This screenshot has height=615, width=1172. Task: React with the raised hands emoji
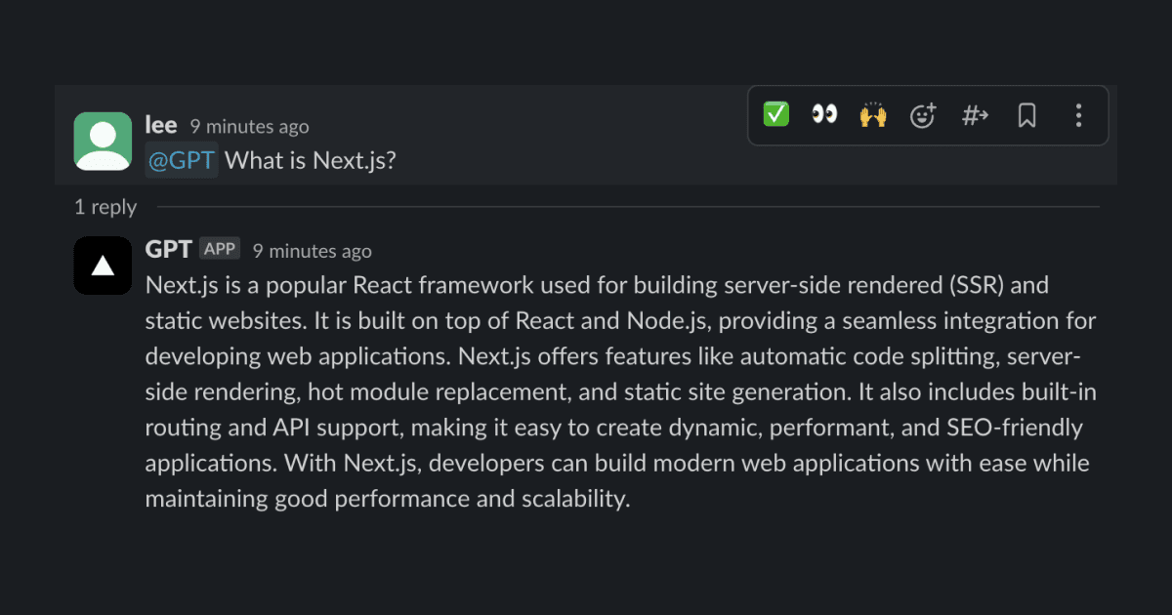click(x=873, y=115)
